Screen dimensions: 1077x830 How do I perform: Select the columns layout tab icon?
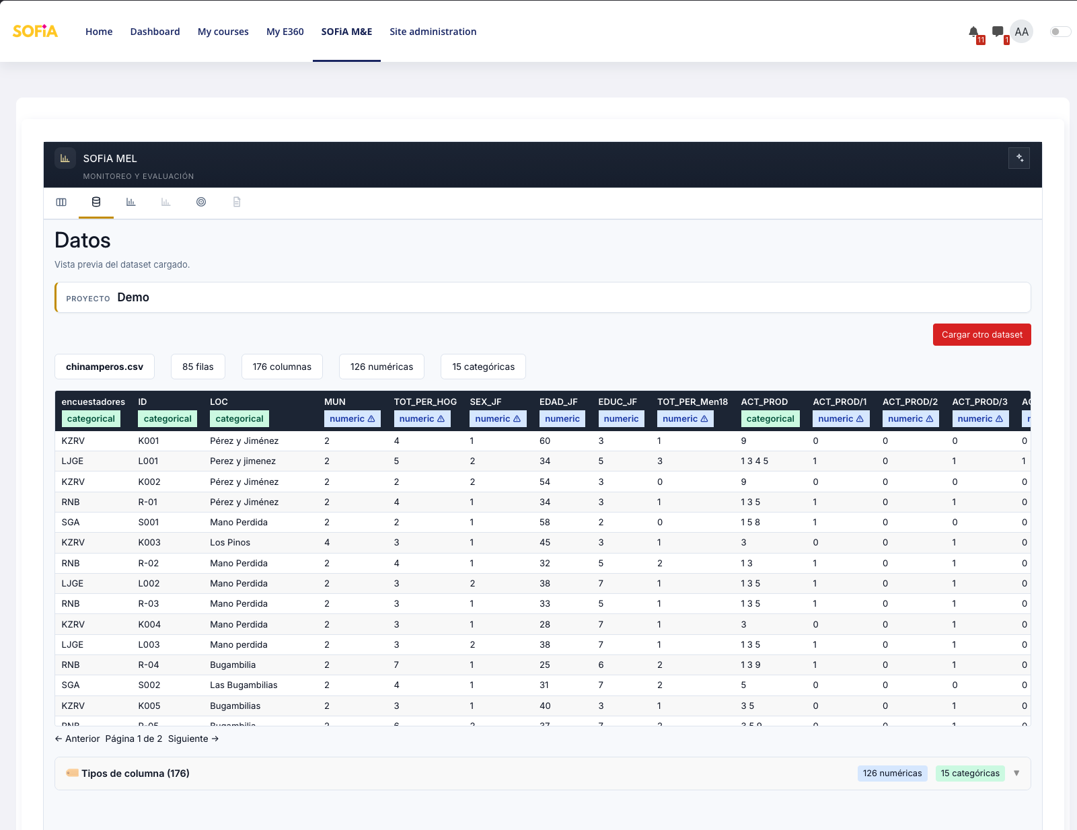tap(61, 202)
